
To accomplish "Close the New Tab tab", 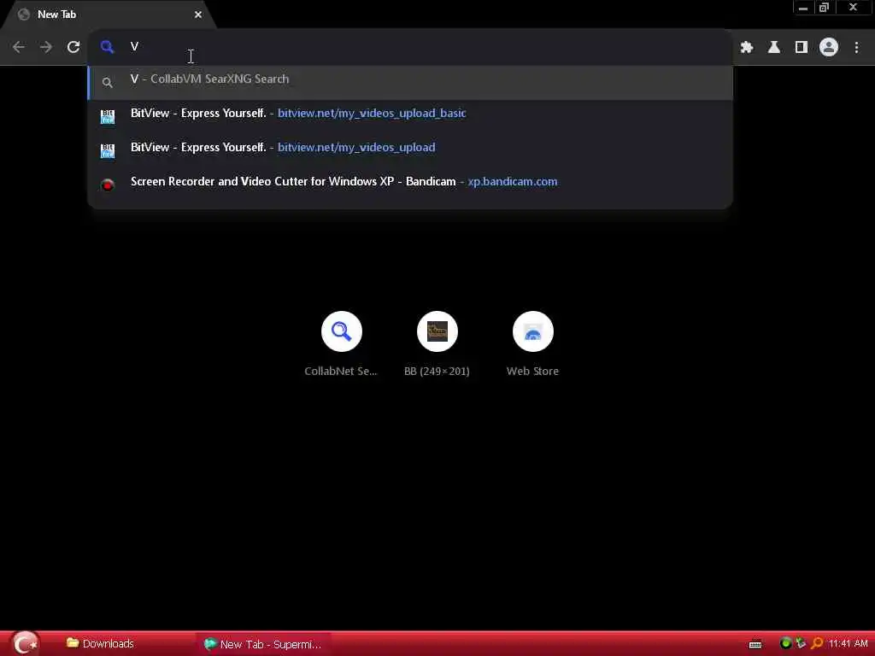I will click(x=198, y=15).
